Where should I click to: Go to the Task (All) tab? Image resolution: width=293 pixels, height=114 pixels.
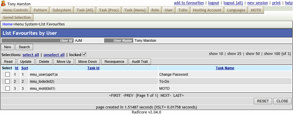point(85,10)
